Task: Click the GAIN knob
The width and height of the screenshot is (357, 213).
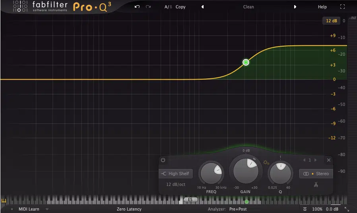Action: 246,170
